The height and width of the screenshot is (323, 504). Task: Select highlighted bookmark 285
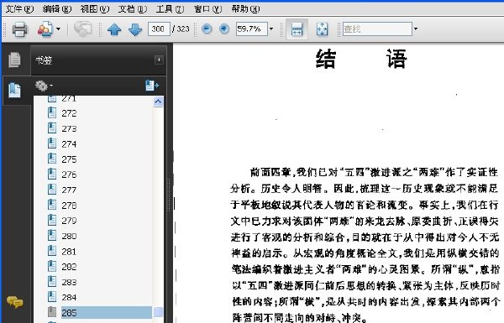click(106, 313)
